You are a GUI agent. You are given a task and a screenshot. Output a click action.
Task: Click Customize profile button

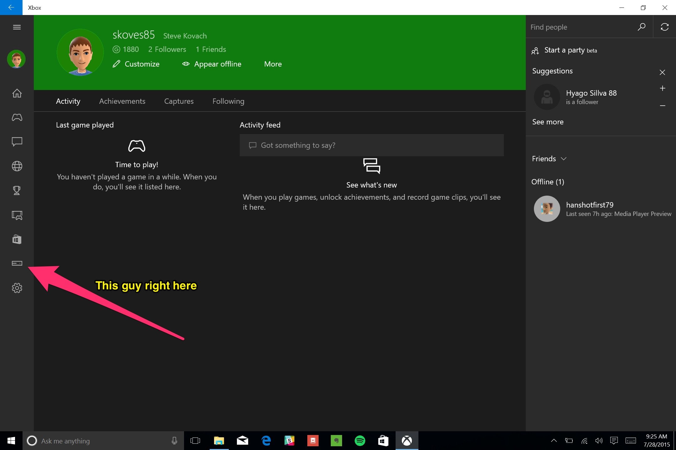point(136,64)
